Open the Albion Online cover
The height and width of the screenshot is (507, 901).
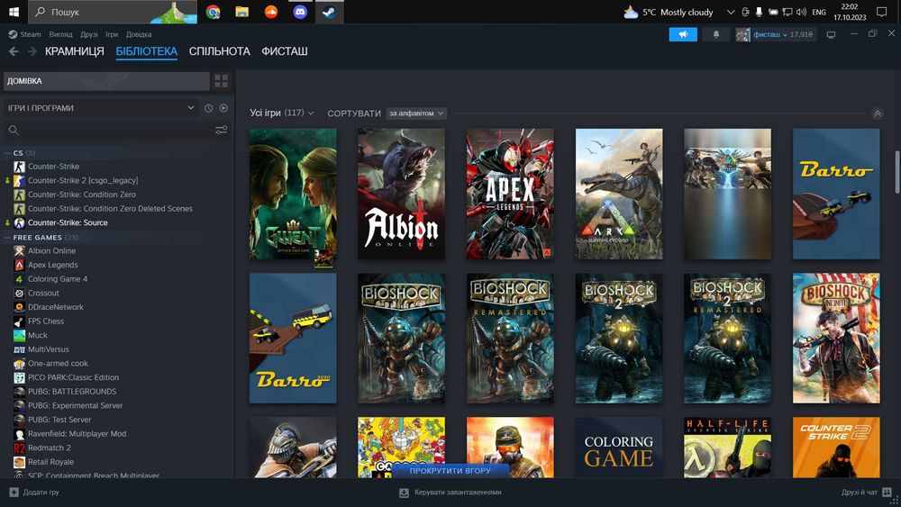401,195
